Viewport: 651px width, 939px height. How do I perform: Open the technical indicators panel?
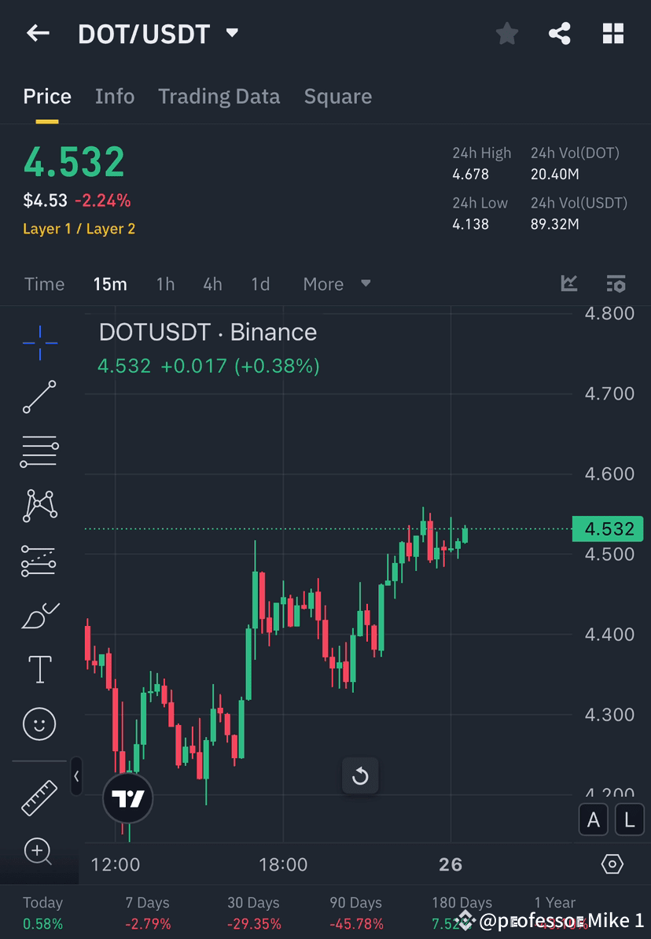pos(568,284)
